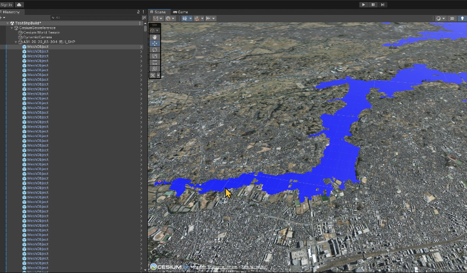
Task: Select the Hand view tool
Action: tap(155, 37)
